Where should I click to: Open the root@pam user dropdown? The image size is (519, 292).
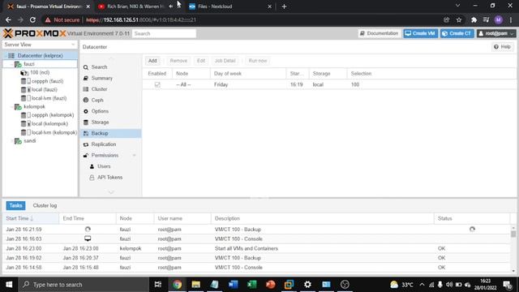tap(496, 33)
